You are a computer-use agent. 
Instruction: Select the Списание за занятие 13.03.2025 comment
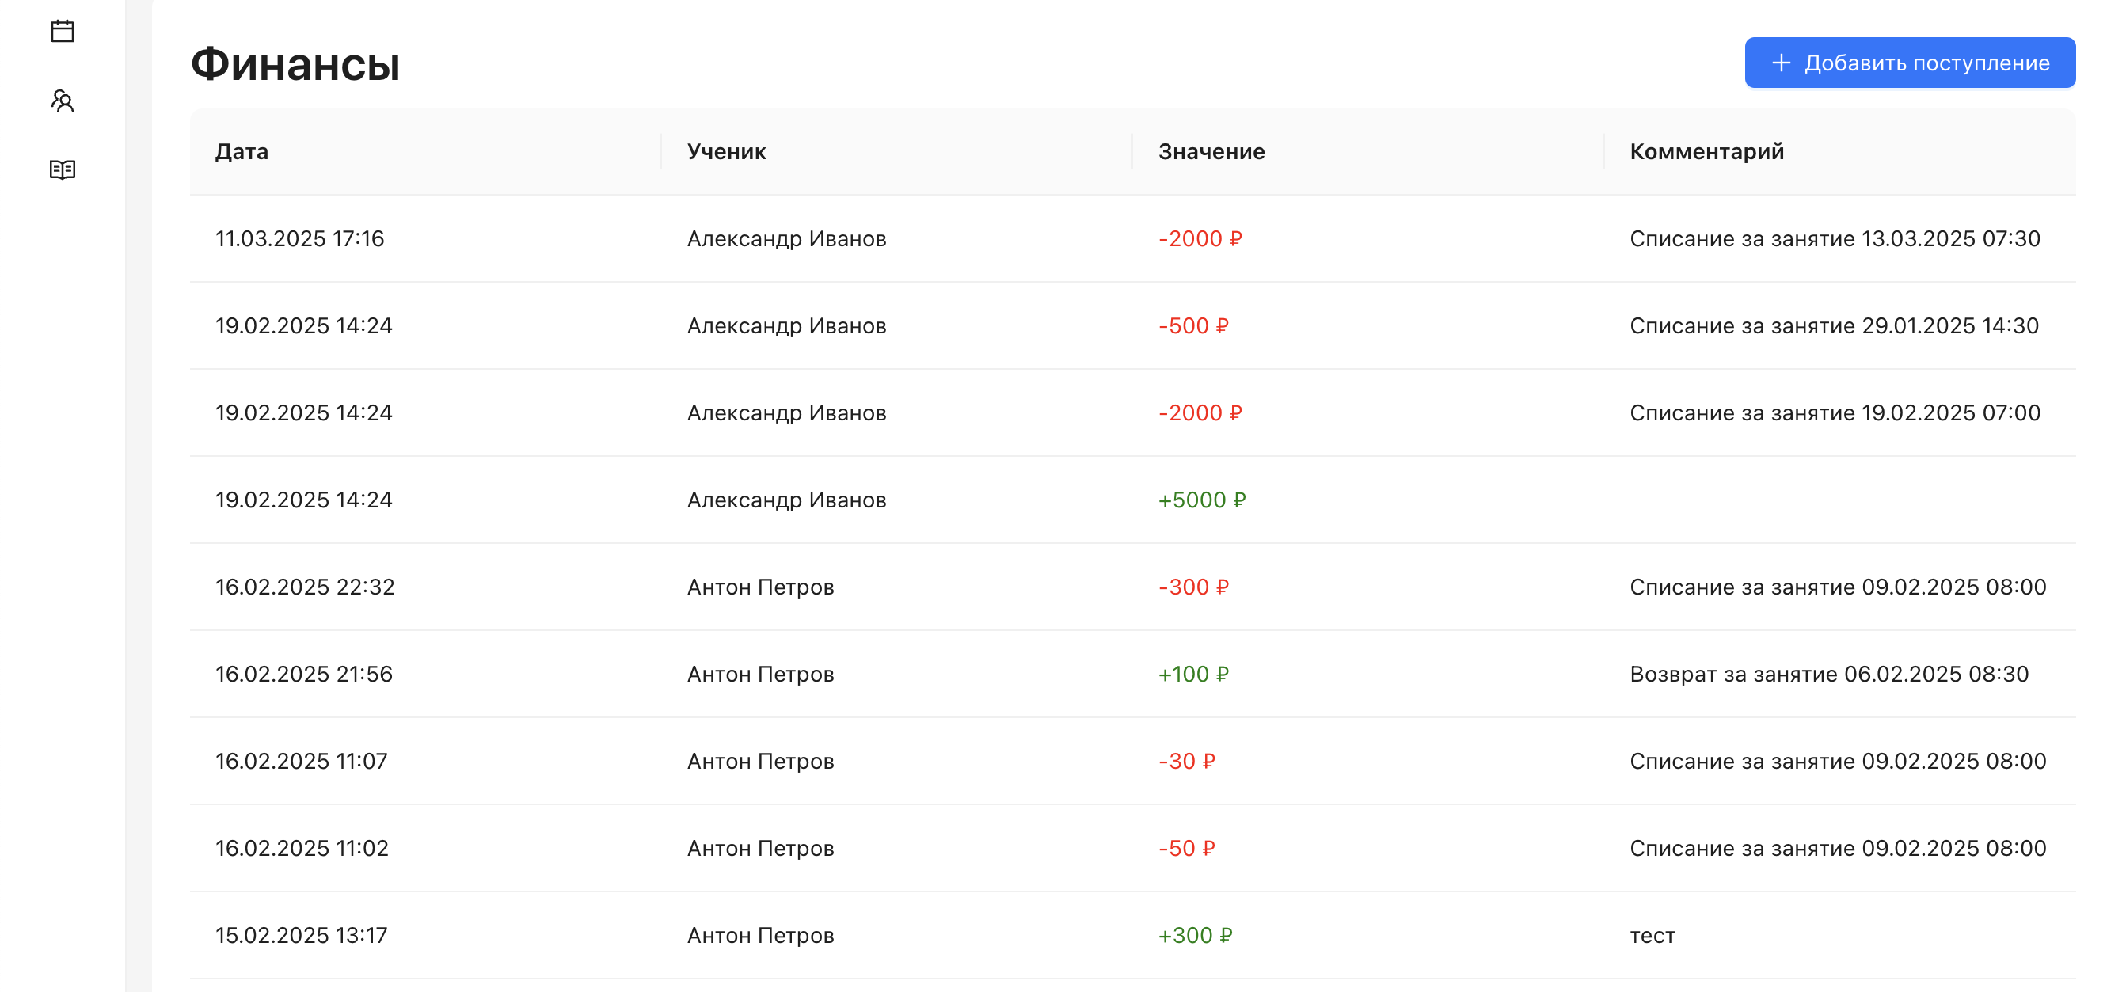(1835, 239)
